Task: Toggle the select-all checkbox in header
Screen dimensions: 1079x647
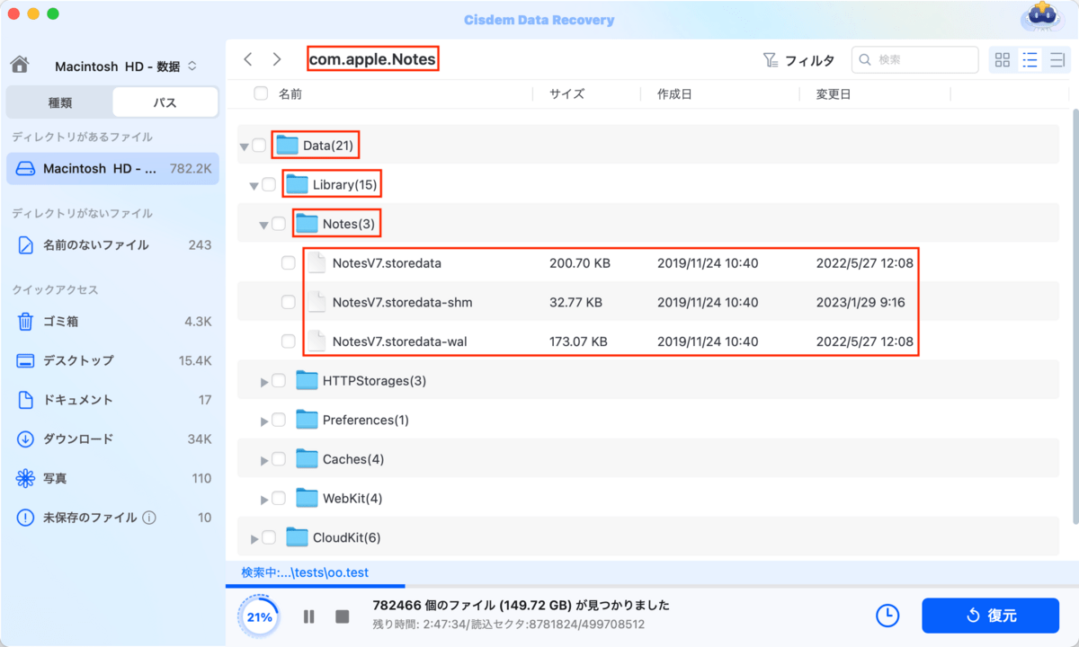Action: (x=261, y=93)
